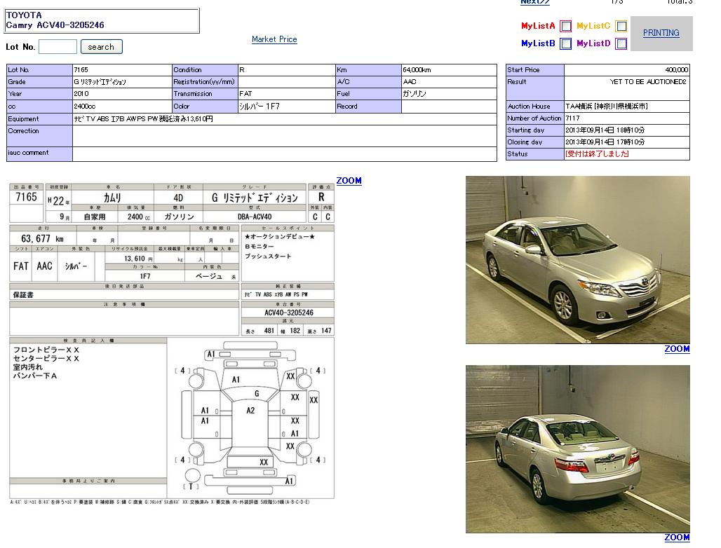The image size is (721, 548).
Task: Click ZOOM link under front car photo
Action: point(677,349)
